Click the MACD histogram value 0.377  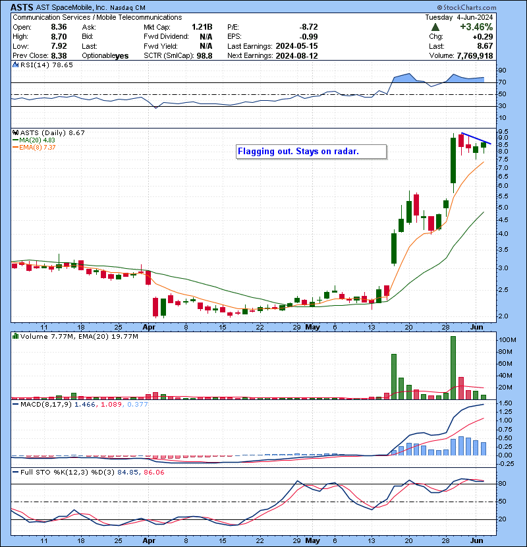[x=138, y=404]
